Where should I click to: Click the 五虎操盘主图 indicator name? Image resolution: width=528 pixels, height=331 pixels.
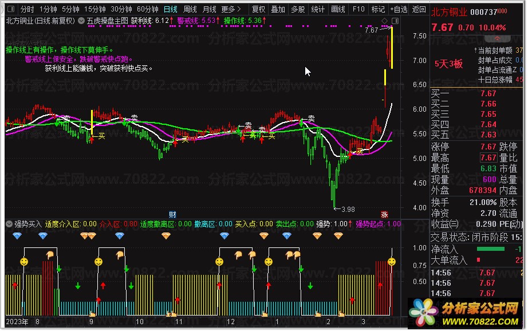tap(108, 21)
